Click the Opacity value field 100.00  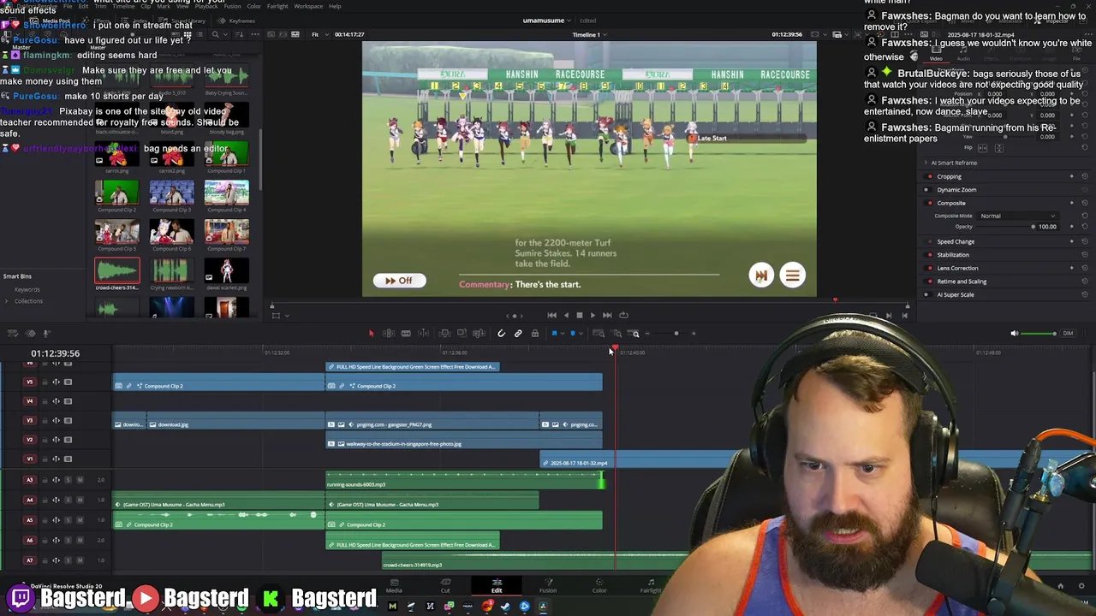coord(1047,227)
